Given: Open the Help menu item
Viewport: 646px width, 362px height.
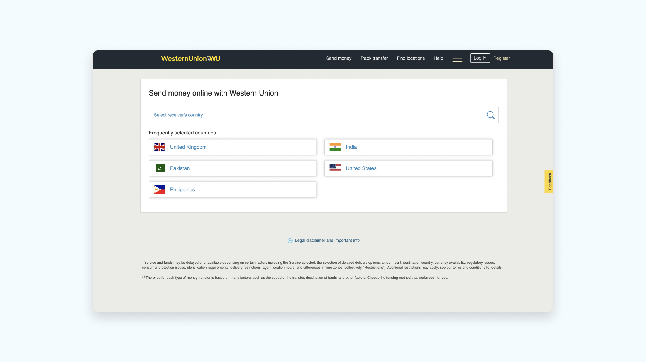Looking at the screenshot, I should point(438,58).
